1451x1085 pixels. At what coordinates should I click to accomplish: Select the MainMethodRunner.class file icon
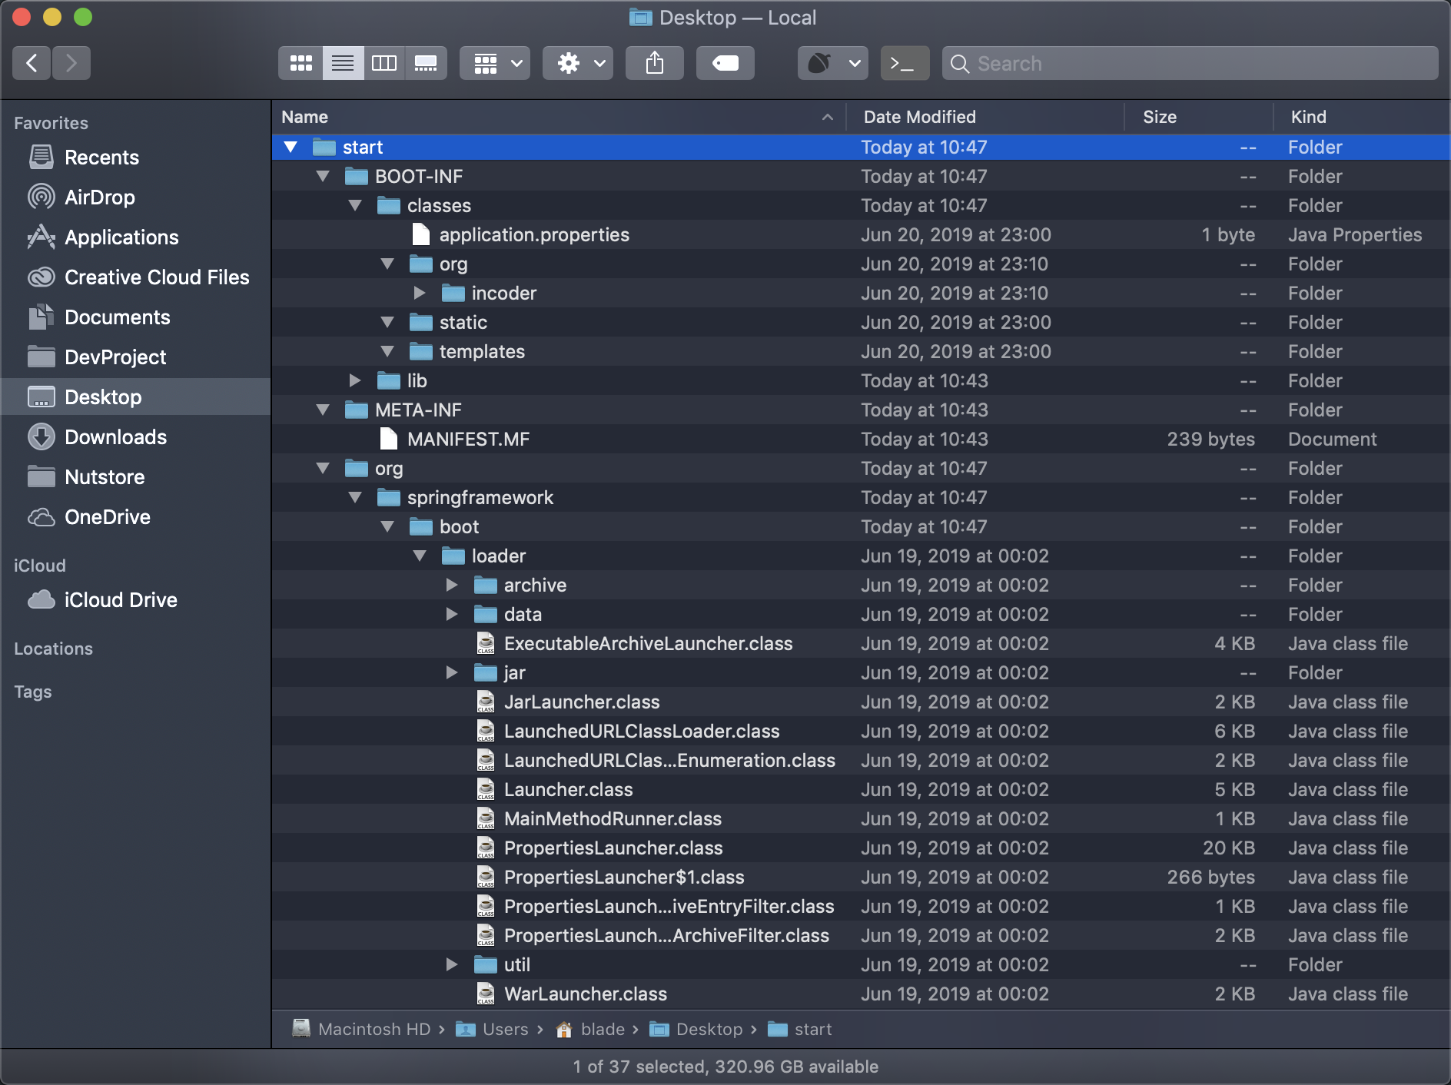[x=486, y=818]
